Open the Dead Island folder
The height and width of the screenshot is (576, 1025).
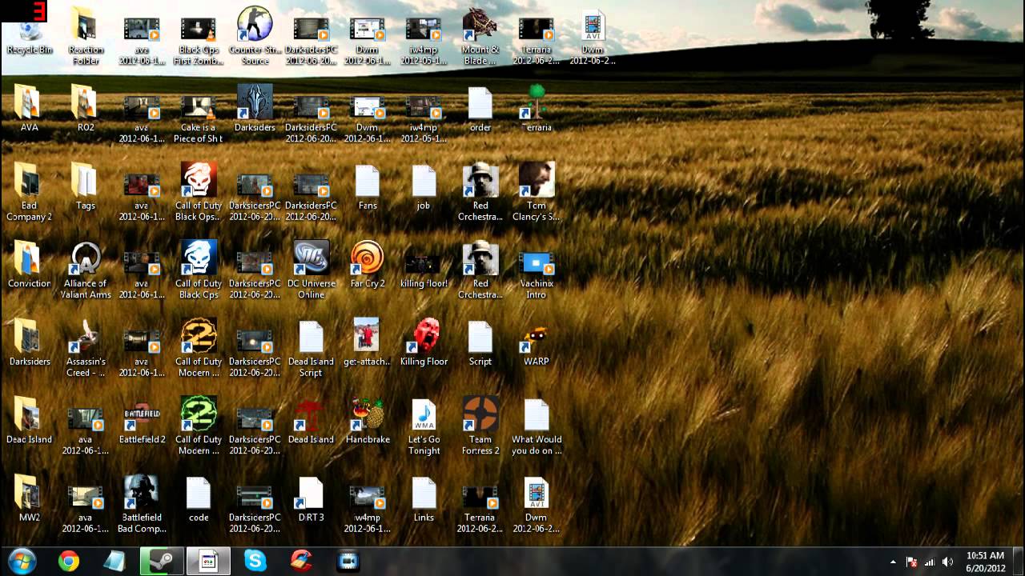[29, 421]
